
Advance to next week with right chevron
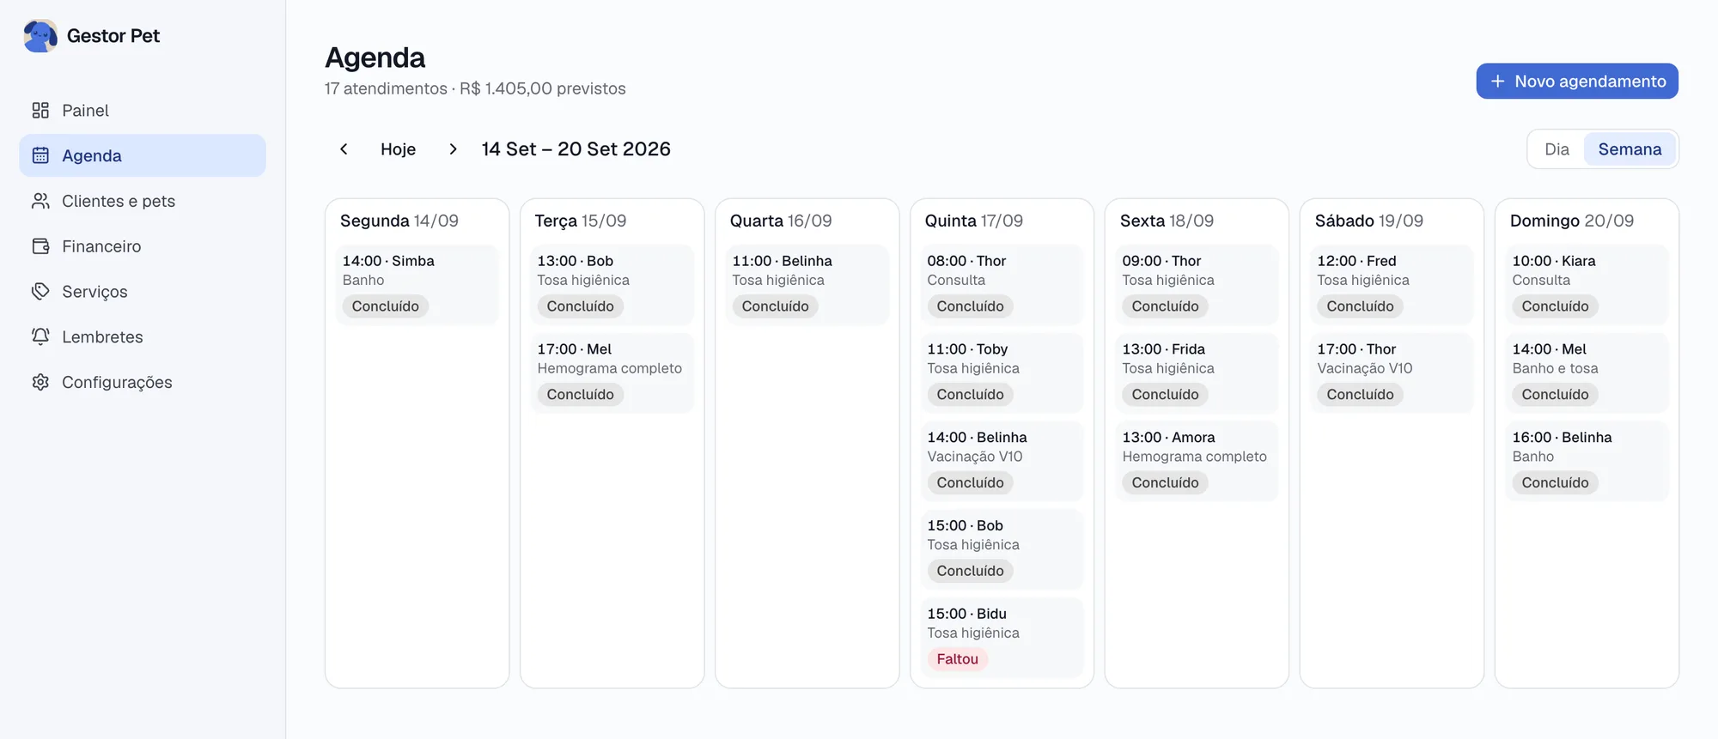pyautogui.click(x=453, y=149)
